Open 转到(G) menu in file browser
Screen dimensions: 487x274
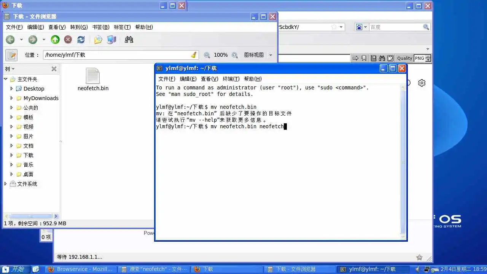[x=79, y=27]
